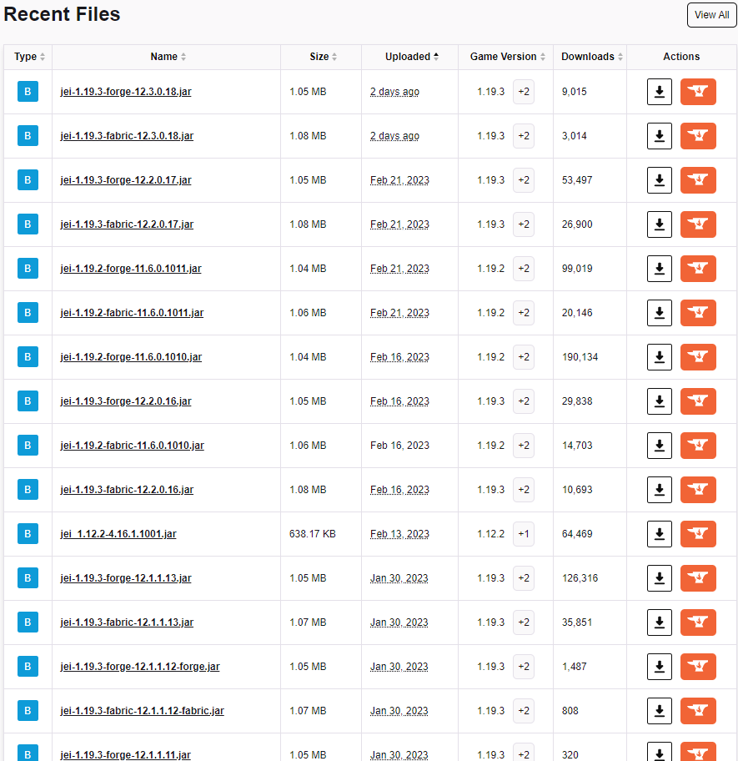This screenshot has height=761, width=738.
Task: Expand +2 versions for jei-1.19.3-forge-12.1.1.13.jar
Action: coord(523,578)
